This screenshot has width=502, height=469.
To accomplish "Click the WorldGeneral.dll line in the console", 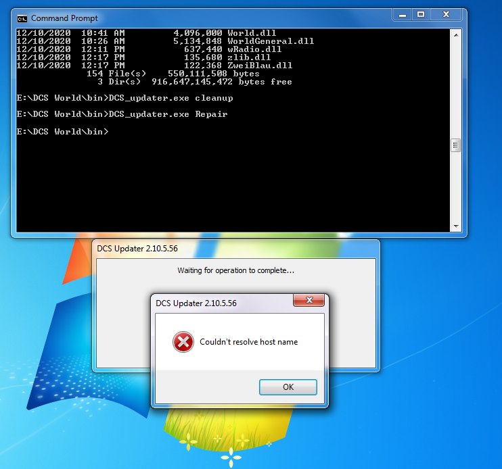I will [x=165, y=41].
